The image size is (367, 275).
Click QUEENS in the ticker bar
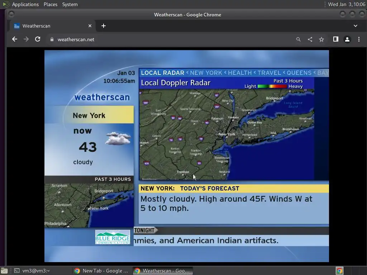pyautogui.click(x=299, y=73)
